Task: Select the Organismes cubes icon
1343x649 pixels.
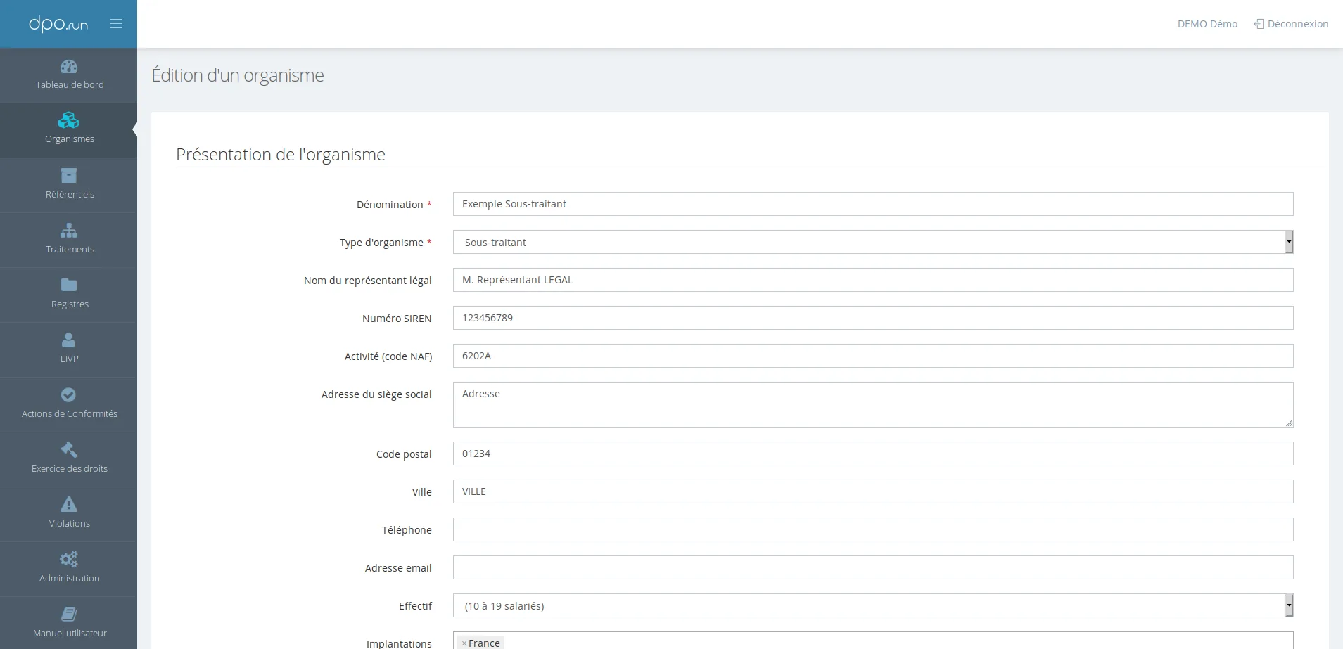Action: point(69,120)
